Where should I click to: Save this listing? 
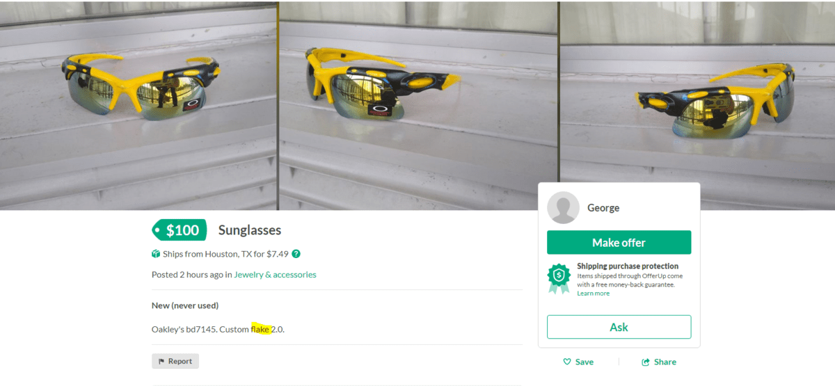578,362
